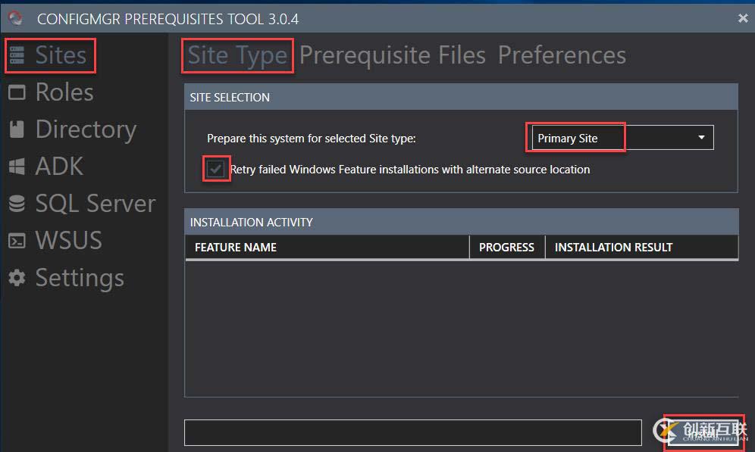Image resolution: width=755 pixels, height=452 pixels.
Task: Click the empty Installation Activity list area
Action: 461,327
